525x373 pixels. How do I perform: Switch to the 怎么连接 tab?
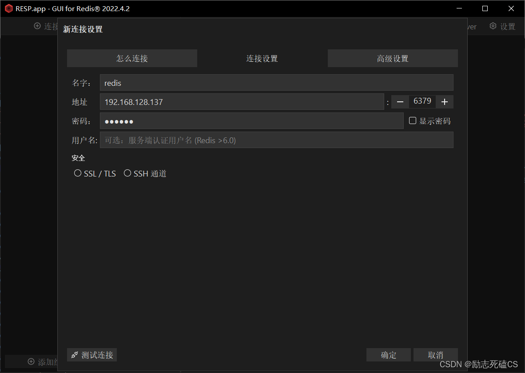click(132, 58)
